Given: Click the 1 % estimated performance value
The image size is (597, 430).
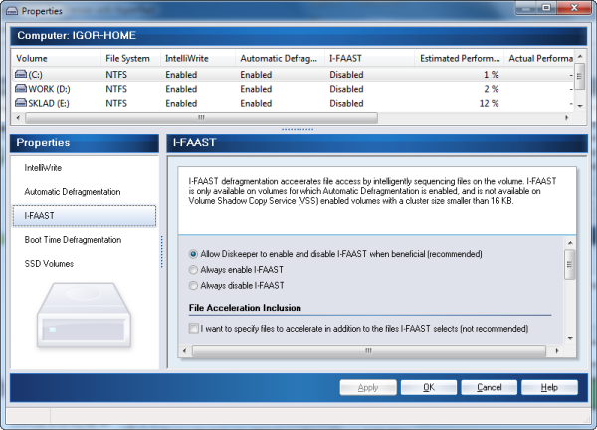Looking at the screenshot, I should pyautogui.click(x=492, y=75).
